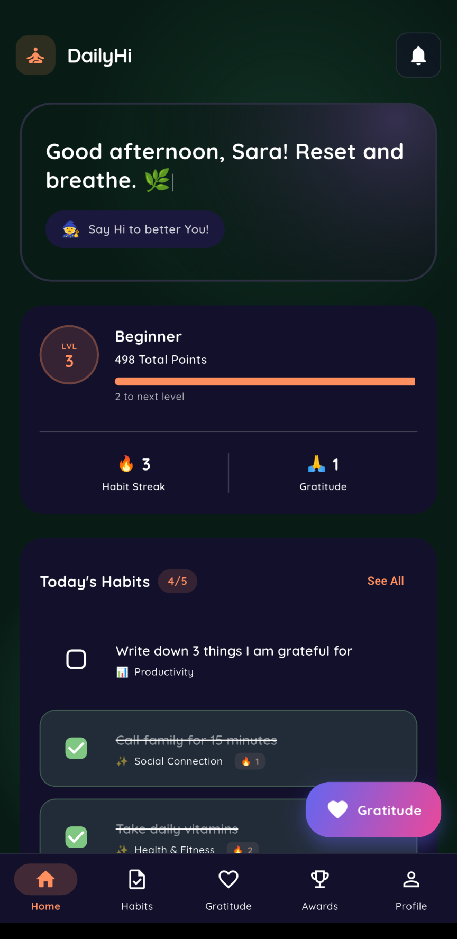This screenshot has width=457, height=939.
Task: Open the streak badge on Call family habit
Action: pos(249,761)
